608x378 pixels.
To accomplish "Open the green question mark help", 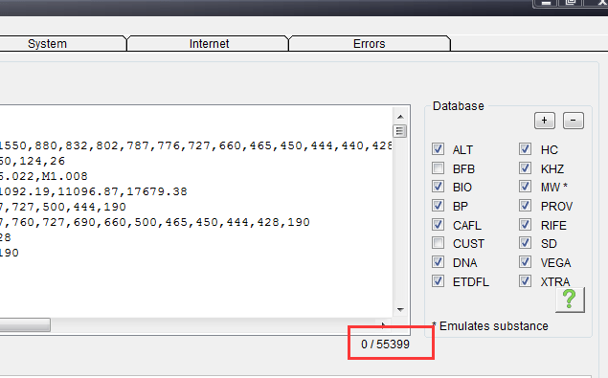I will pyautogui.click(x=570, y=300).
